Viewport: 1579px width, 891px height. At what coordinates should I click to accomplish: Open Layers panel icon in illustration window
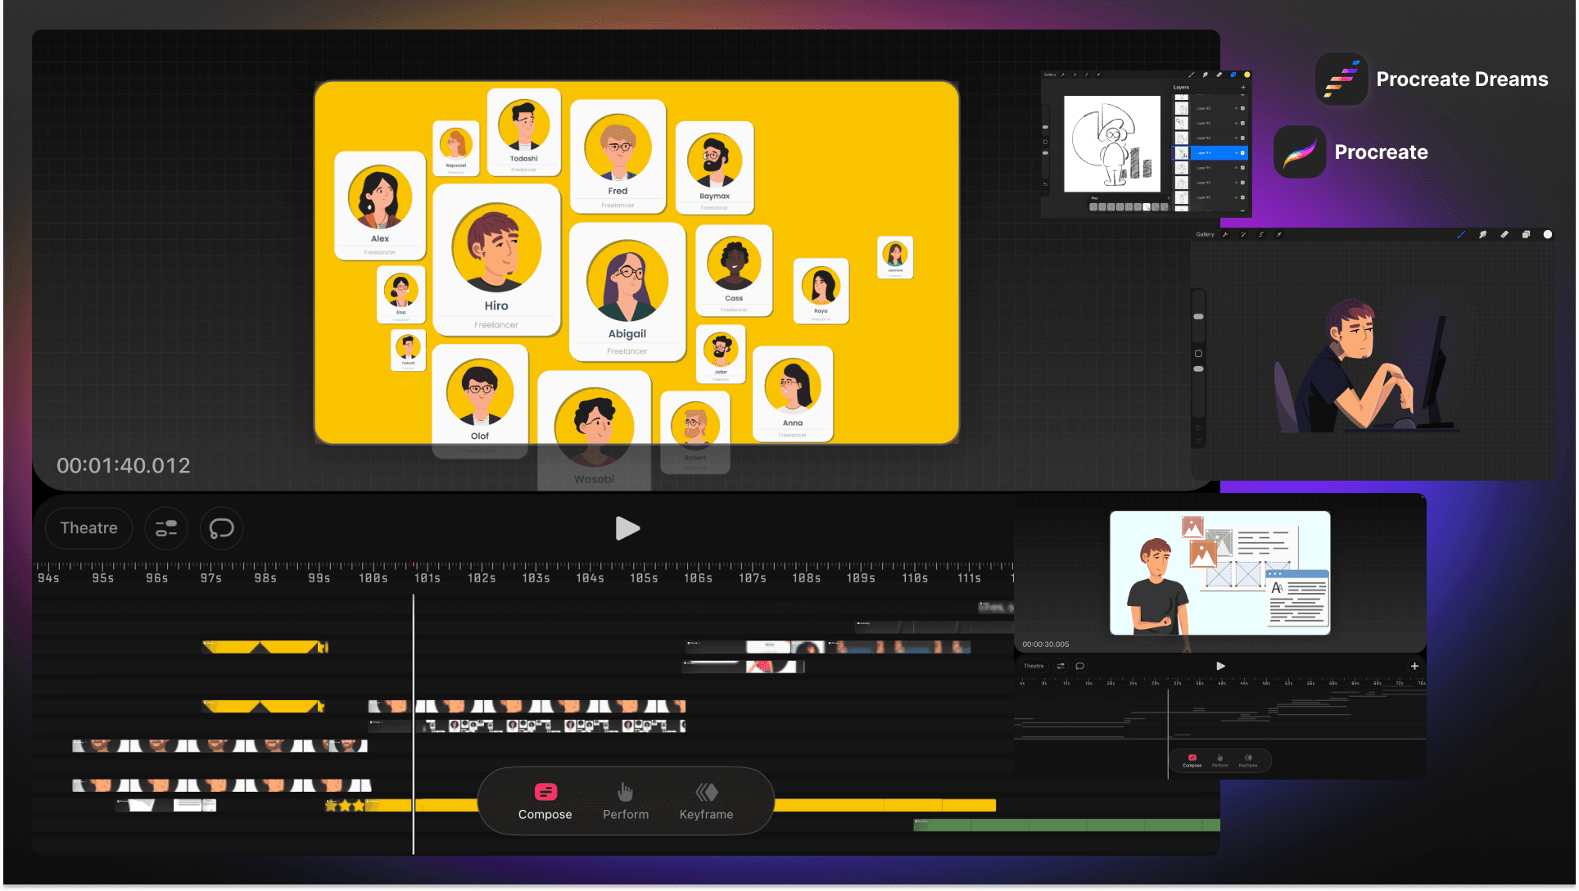[x=1526, y=234]
